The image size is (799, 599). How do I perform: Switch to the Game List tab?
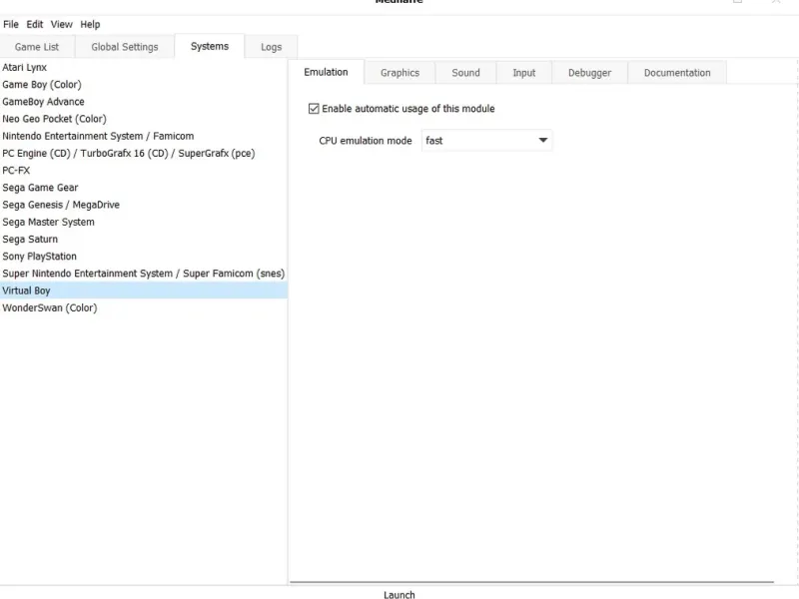tap(37, 47)
